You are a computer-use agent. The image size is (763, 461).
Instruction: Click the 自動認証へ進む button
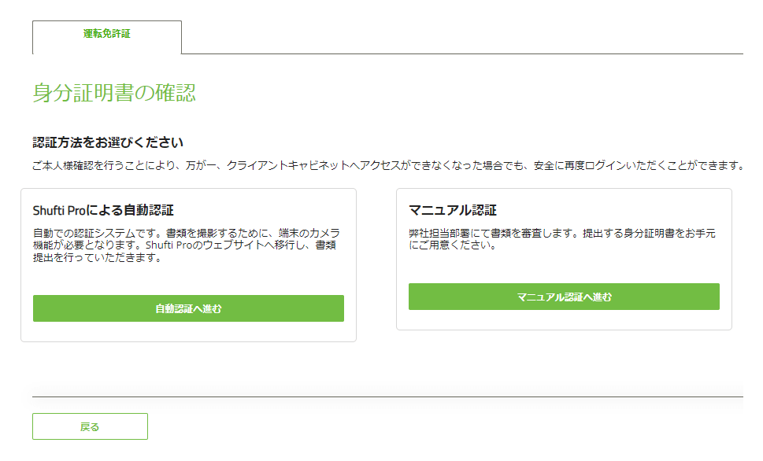pyautogui.click(x=188, y=308)
